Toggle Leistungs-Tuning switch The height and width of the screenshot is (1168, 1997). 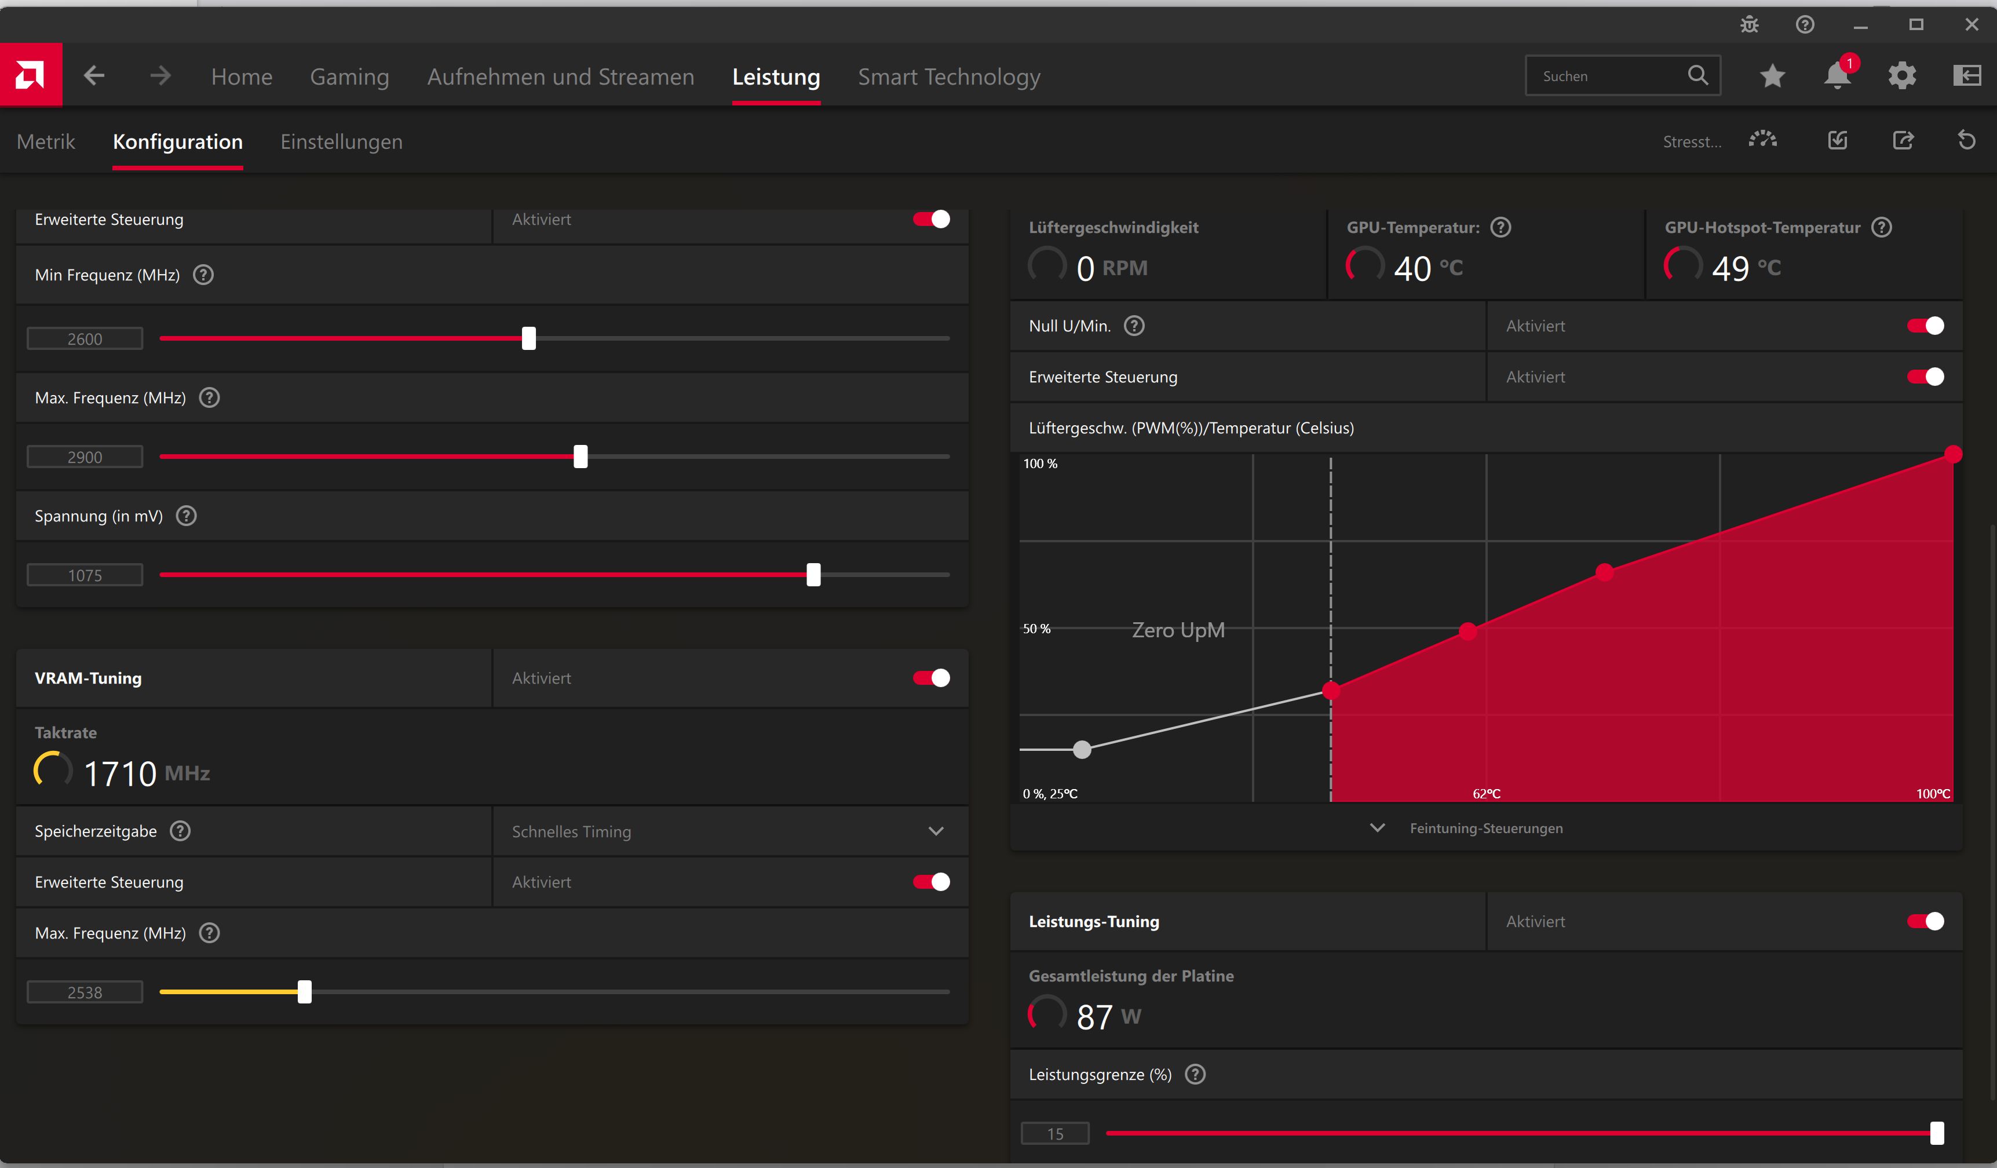(1926, 922)
